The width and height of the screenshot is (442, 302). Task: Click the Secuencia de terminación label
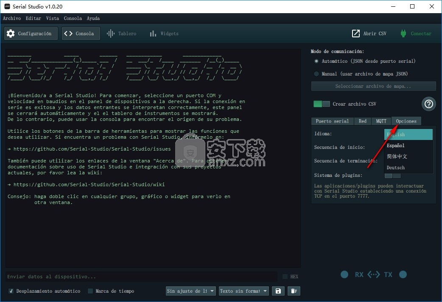click(x=346, y=161)
